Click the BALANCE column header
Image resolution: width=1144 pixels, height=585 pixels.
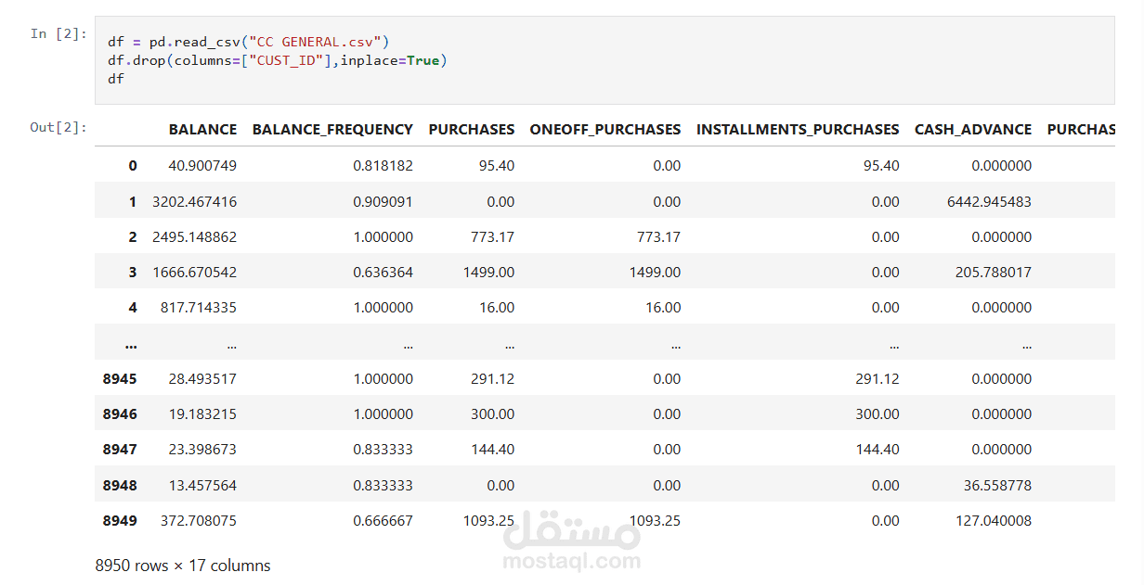(202, 130)
